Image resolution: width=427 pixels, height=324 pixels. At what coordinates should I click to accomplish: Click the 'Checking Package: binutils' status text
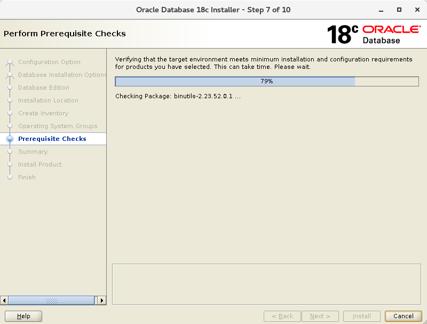tap(178, 96)
